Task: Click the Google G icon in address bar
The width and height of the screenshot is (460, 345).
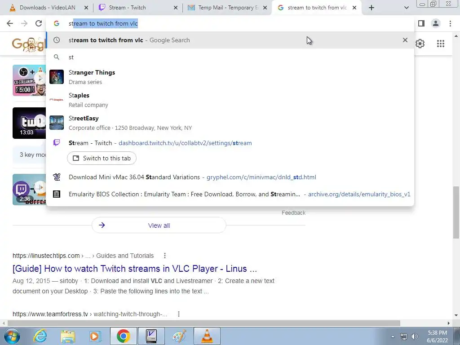Action: [x=57, y=23]
